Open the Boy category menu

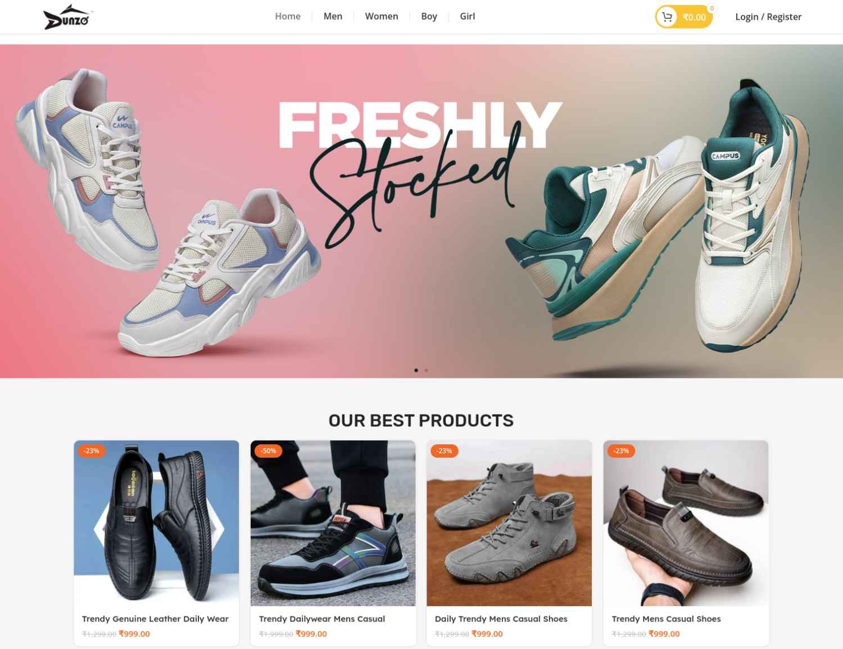[429, 16]
